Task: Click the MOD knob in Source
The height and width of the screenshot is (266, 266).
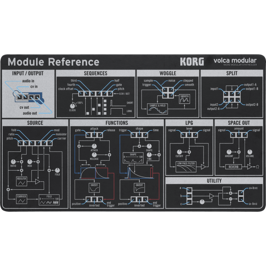Action: pyautogui.click(x=30, y=162)
